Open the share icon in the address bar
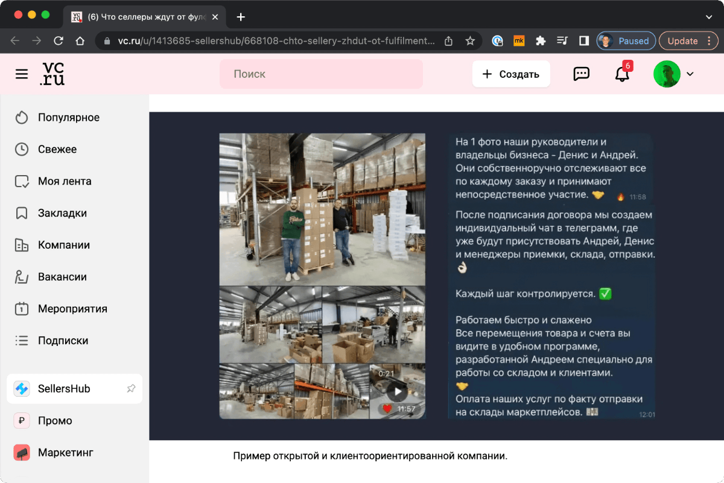The height and width of the screenshot is (483, 724). (448, 40)
